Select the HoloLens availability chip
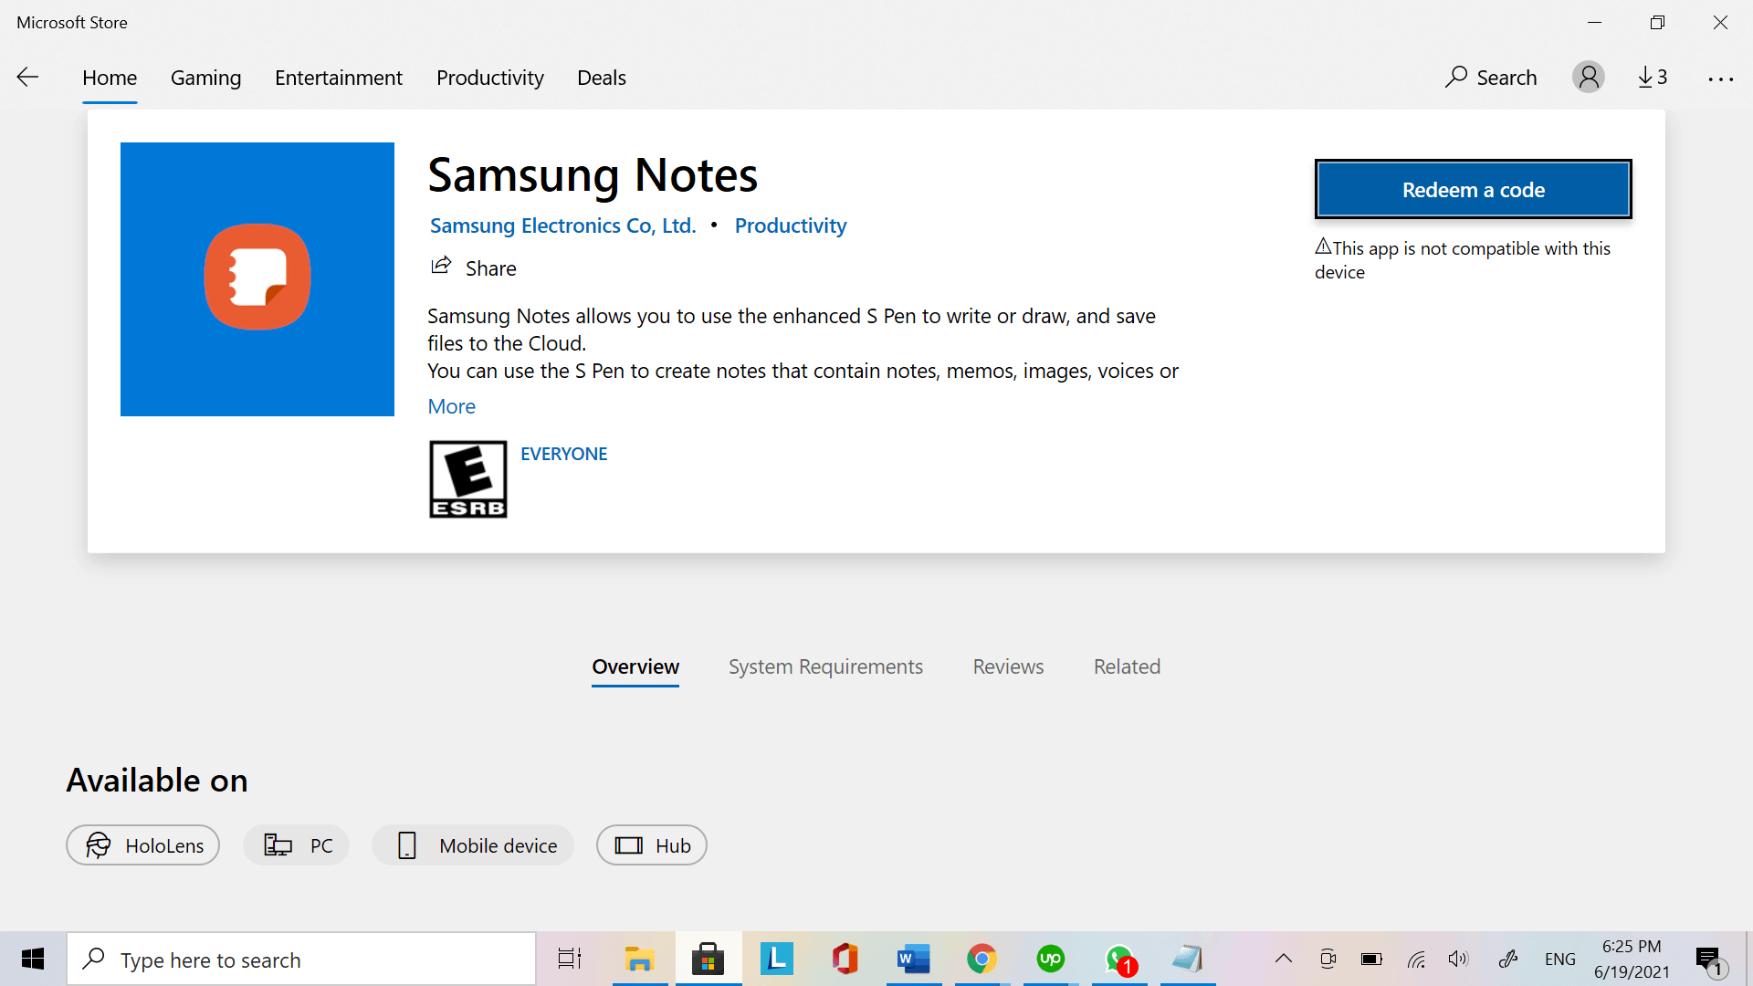The height and width of the screenshot is (986, 1753). [x=142, y=845]
